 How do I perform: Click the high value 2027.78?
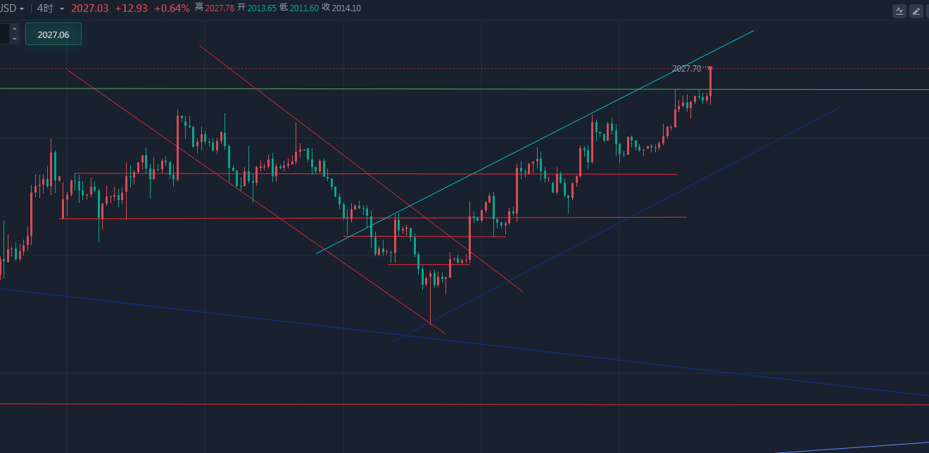pyautogui.click(x=220, y=8)
